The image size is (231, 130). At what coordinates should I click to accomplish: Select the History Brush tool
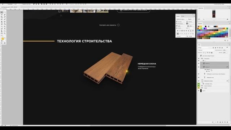tap(5, 22)
